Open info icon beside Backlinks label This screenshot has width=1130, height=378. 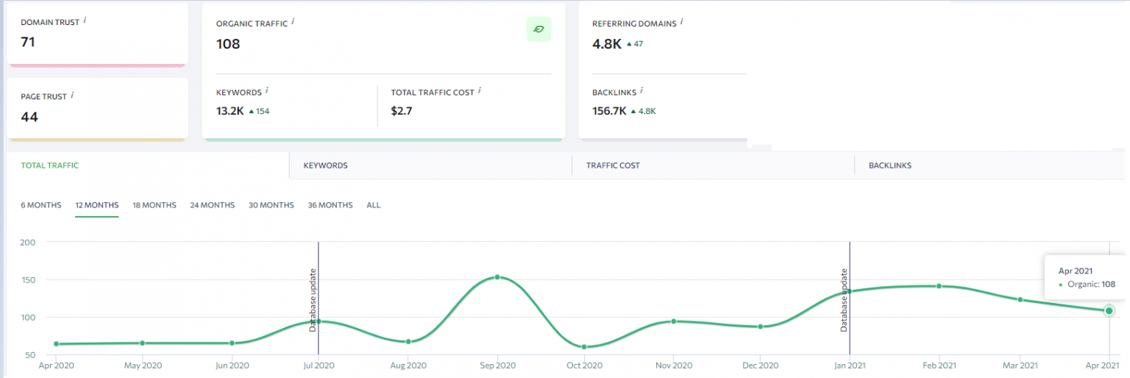[x=642, y=91]
